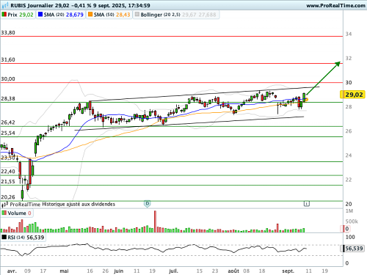Open the info icon below the price chart
This screenshot has width=367, height=275.
coord(307,203)
